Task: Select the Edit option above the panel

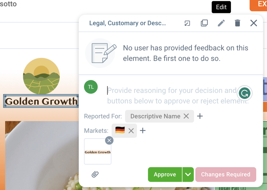Action: (x=221, y=7)
